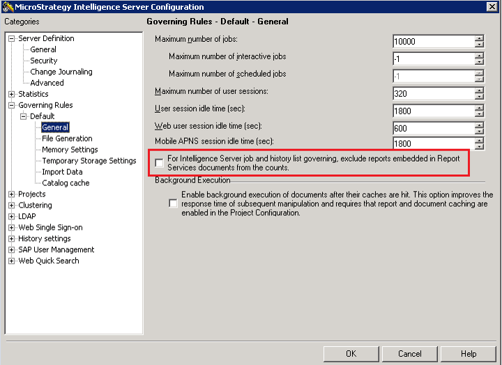This screenshot has height=365, width=502.
Task: Expand the Web Single Sign-on node
Action: tap(12, 228)
